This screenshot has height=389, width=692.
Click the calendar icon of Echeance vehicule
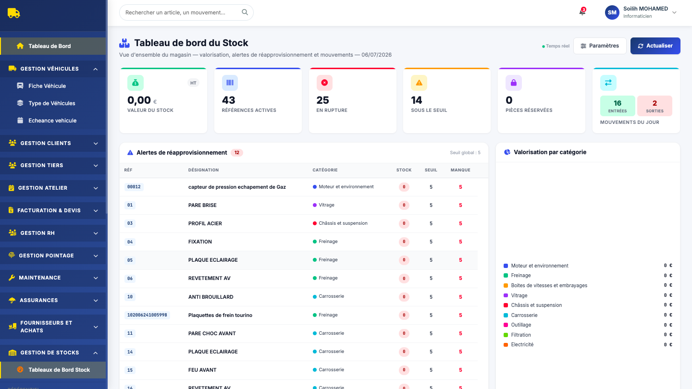click(20, 121)
